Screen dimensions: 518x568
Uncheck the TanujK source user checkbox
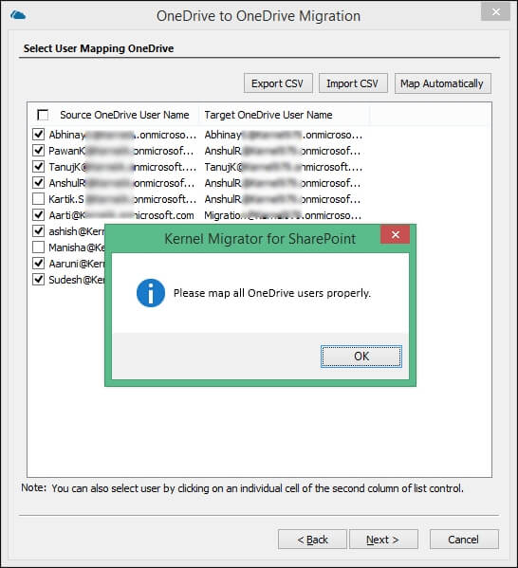tap(39, 167)
